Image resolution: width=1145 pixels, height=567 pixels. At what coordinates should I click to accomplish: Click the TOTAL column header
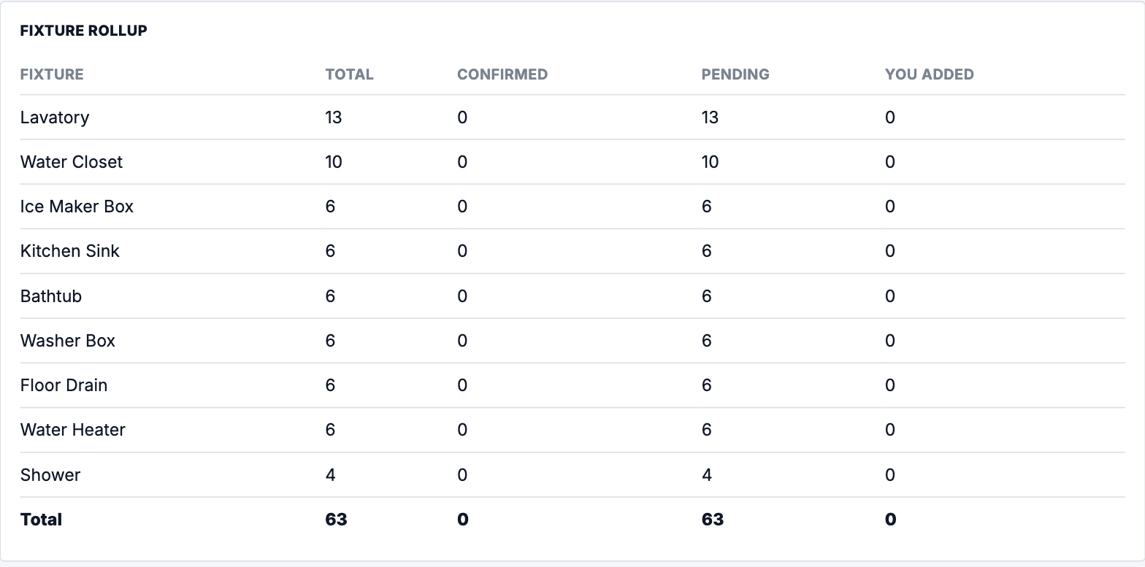pyautogui.click(x=350, y=74)
